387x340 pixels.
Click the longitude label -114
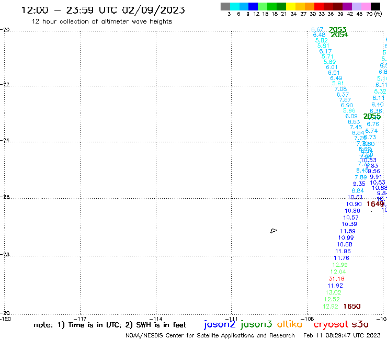[x=156, y=319]
